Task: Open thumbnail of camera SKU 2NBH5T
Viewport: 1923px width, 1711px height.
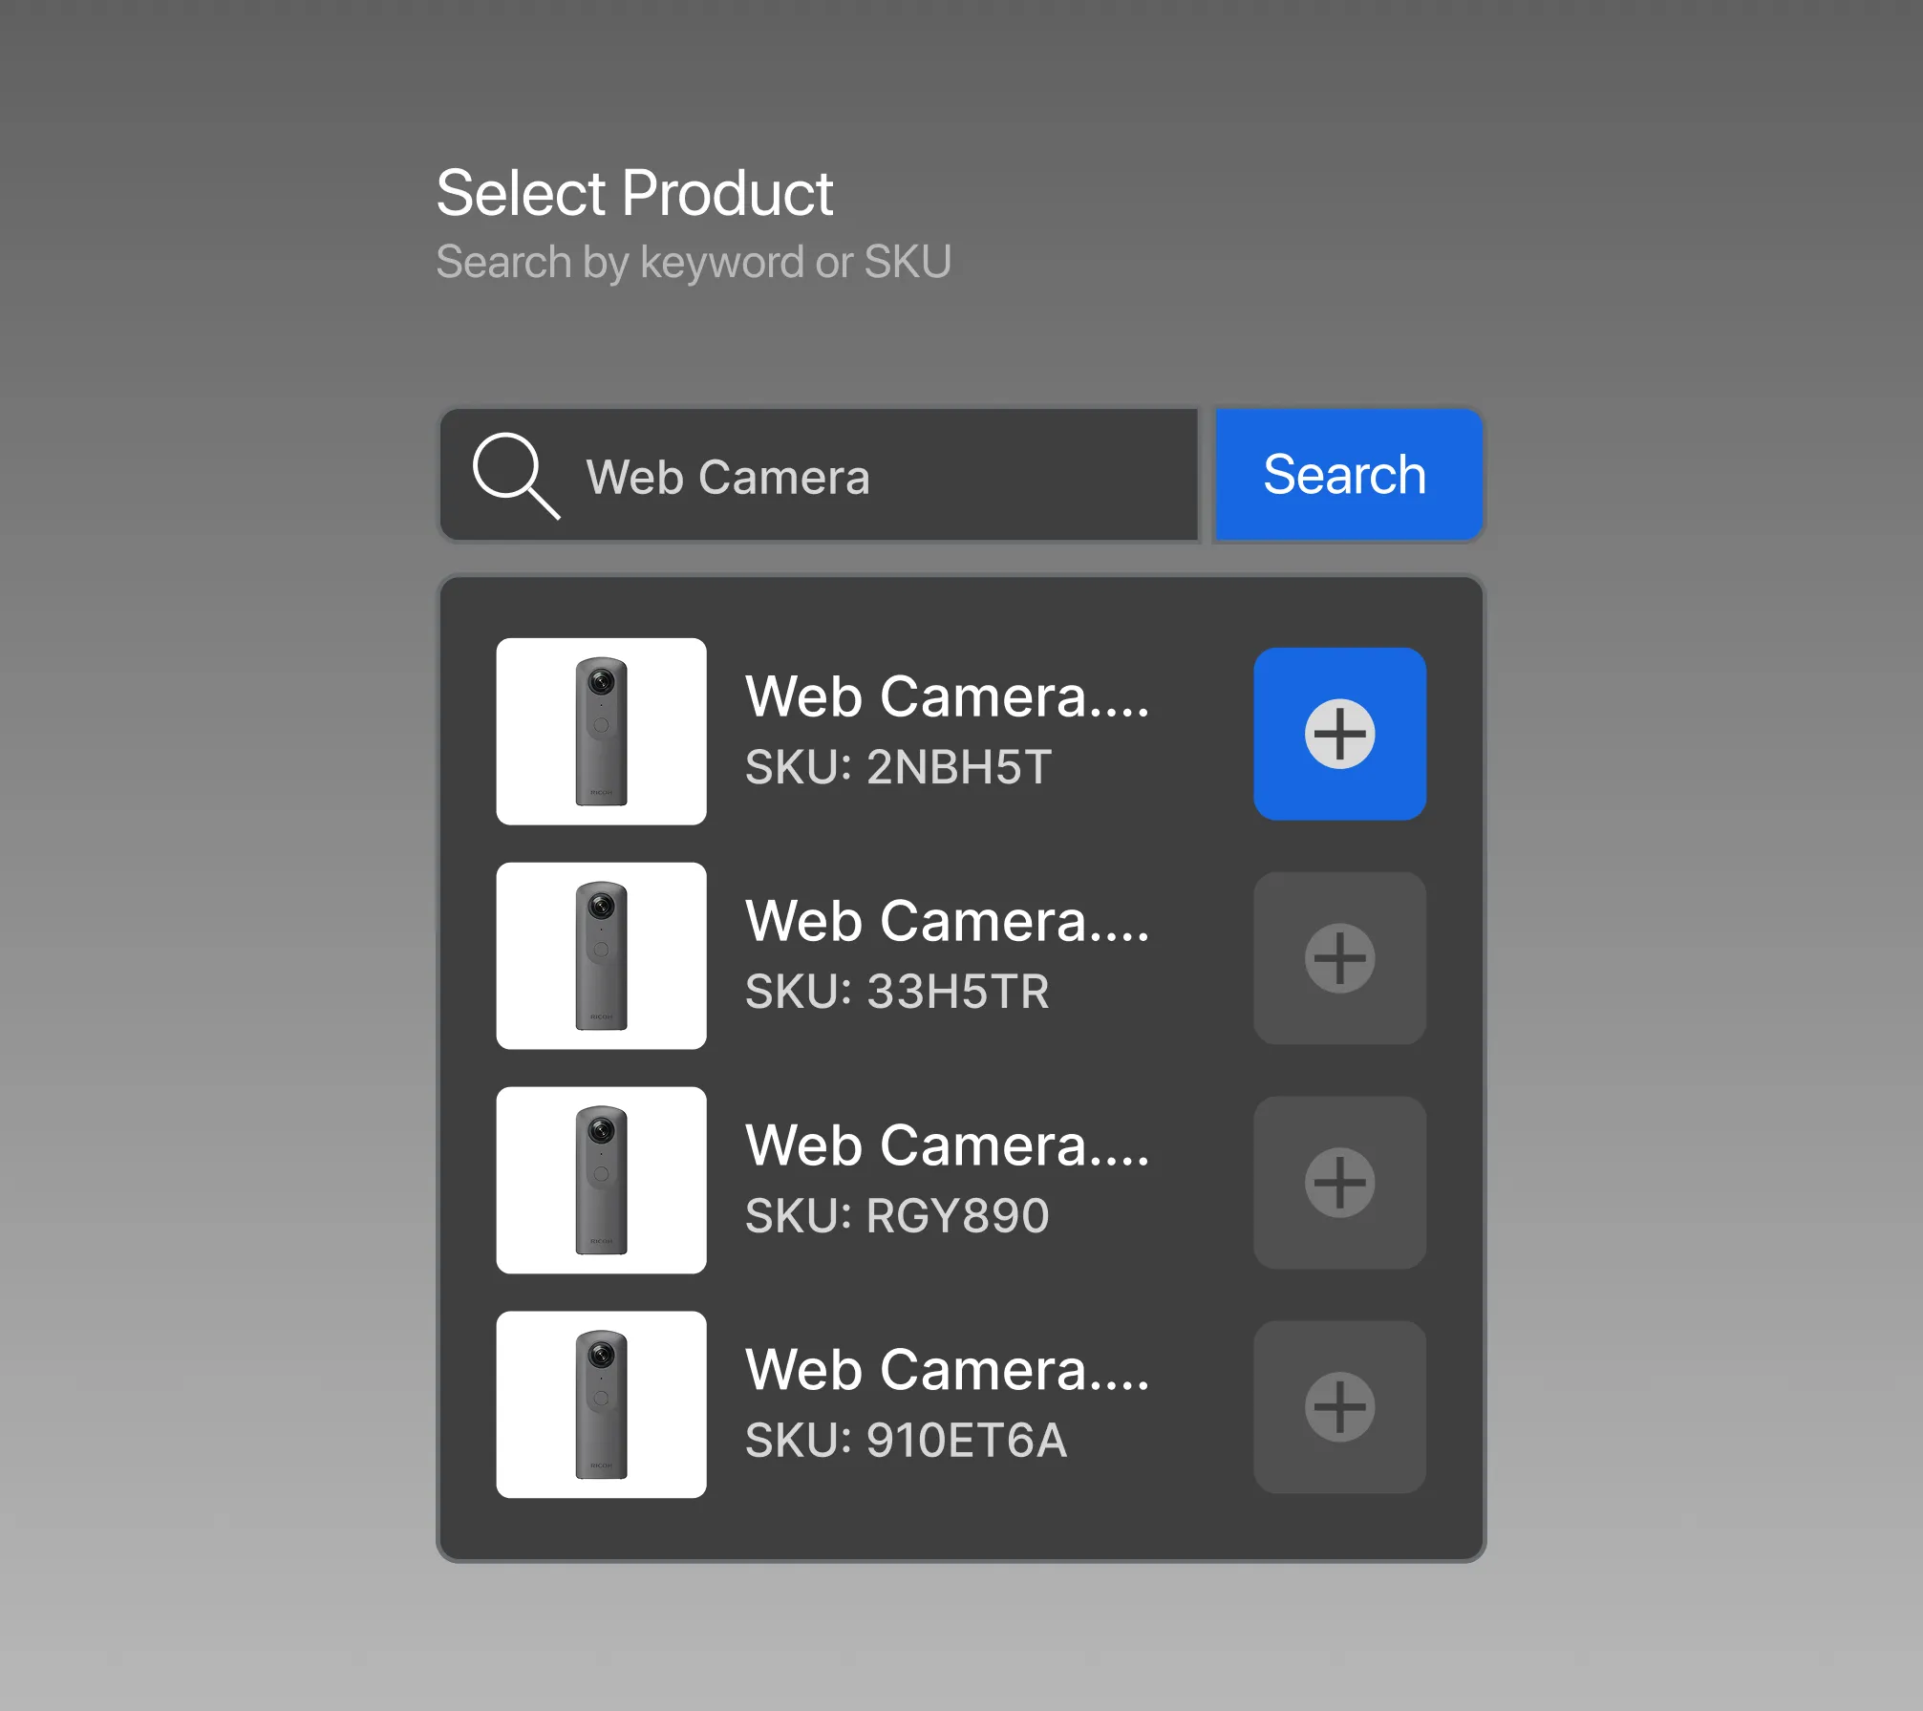Action: coord(602,732)
